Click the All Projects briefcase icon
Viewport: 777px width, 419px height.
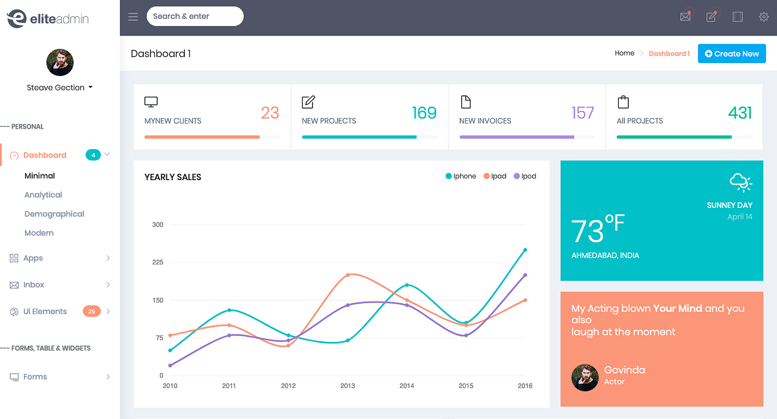pyautogui.click(x=623, y=102)
